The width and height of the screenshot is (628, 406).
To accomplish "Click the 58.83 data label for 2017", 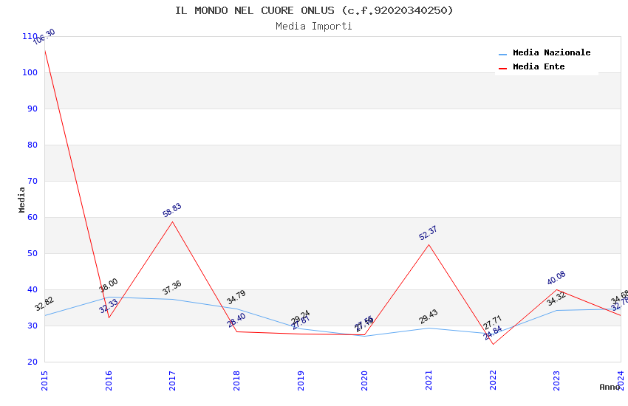I will pos(172,210).
